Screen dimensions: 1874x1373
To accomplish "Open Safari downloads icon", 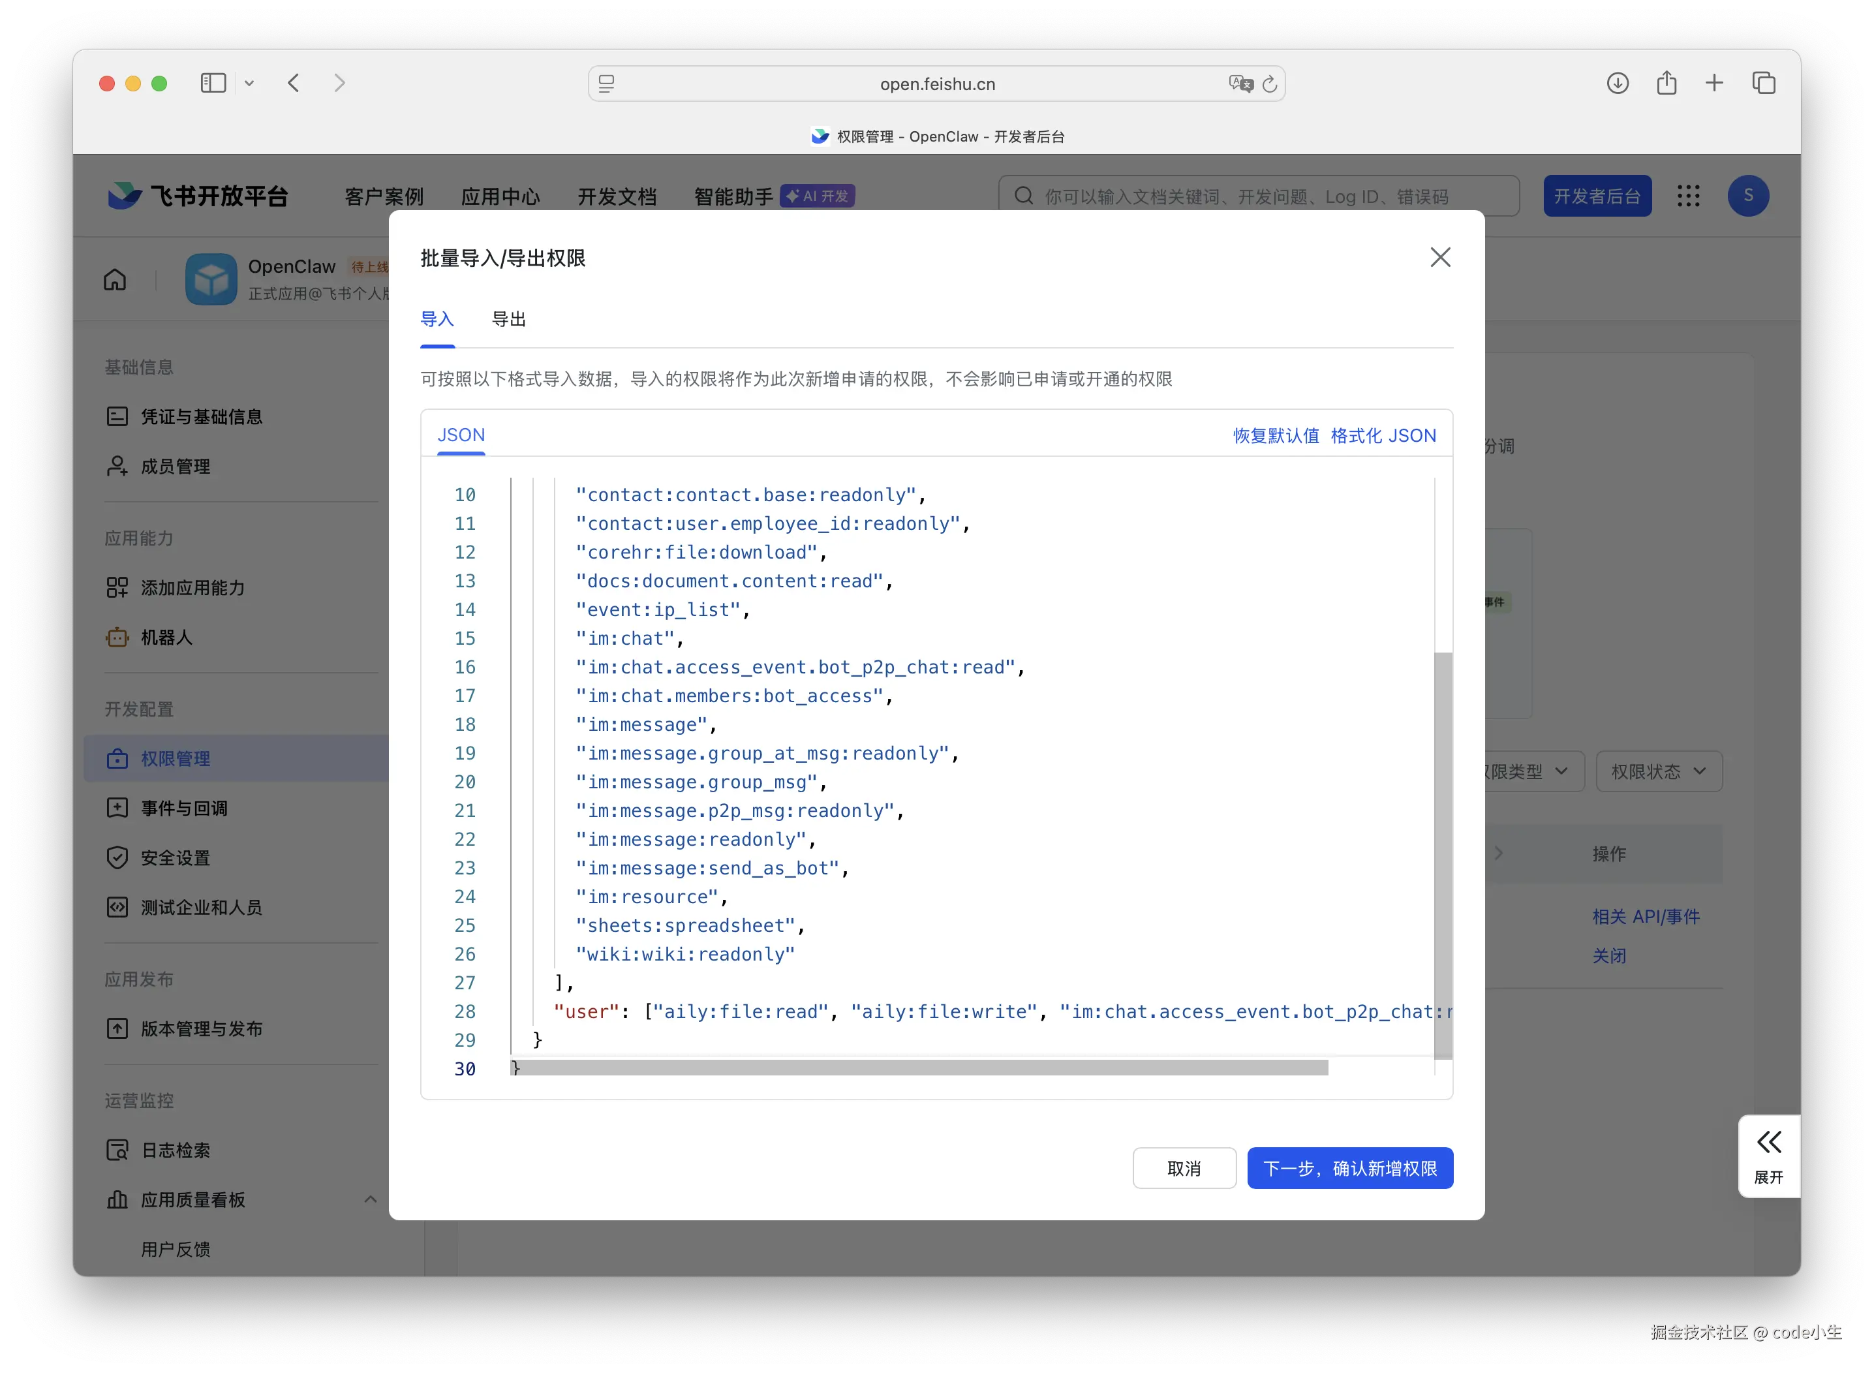I will pyautogui.click(x=1617, y=83).
